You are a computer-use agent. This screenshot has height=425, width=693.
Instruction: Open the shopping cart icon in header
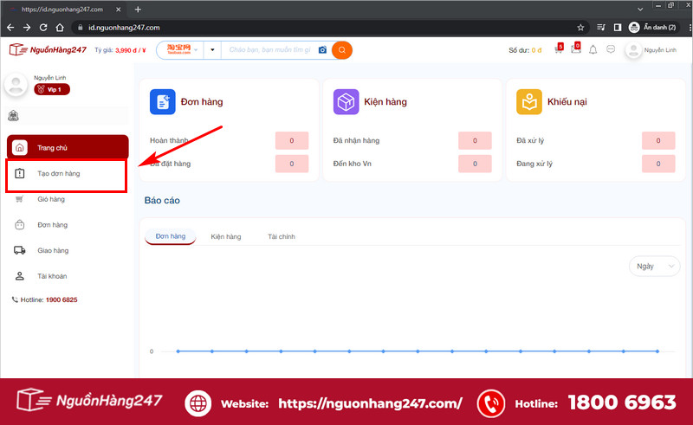(558, 49)
